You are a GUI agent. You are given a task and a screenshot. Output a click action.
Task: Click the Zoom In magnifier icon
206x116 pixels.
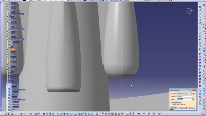70,114
